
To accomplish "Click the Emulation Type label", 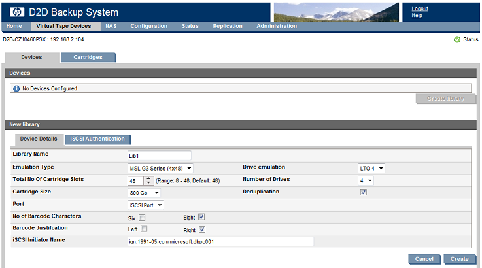I will click(x=33, y=167).
